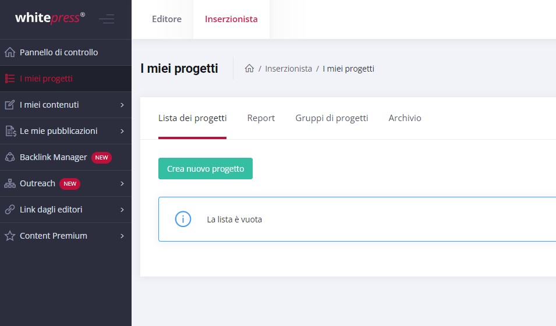Select the Lista dei progetti tab

coord(192,118)
